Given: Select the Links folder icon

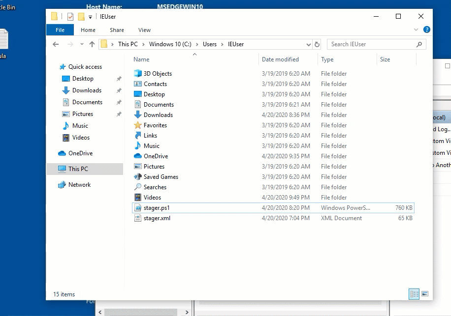Looking at the screenshot, I should [x=138, y=136].
